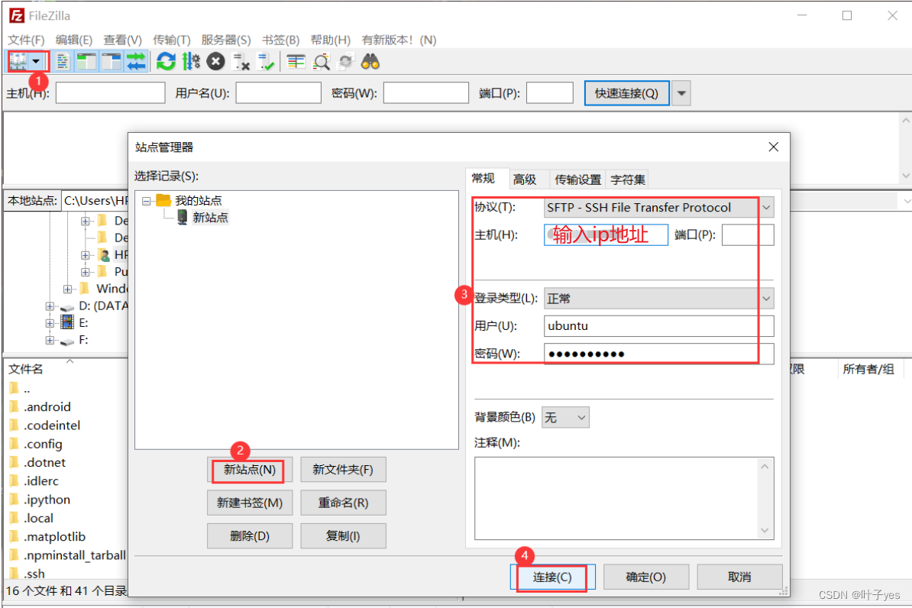Click the quickconnect 密码 input field
This screenshot has height=608, width=912.
[425, 93]
